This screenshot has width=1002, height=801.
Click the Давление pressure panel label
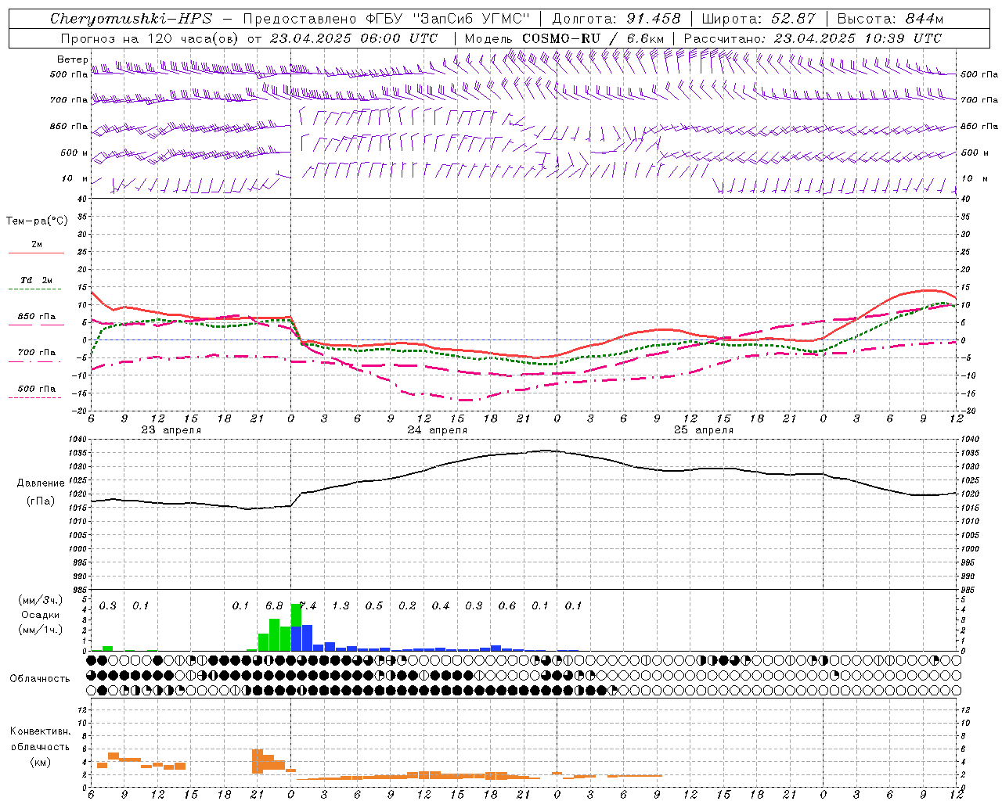click(41, 483)
